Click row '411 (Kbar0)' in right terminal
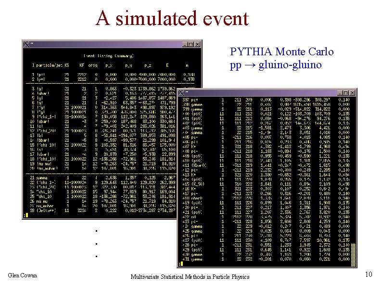This screenshot has width=382, height=286. coord(266,165)
